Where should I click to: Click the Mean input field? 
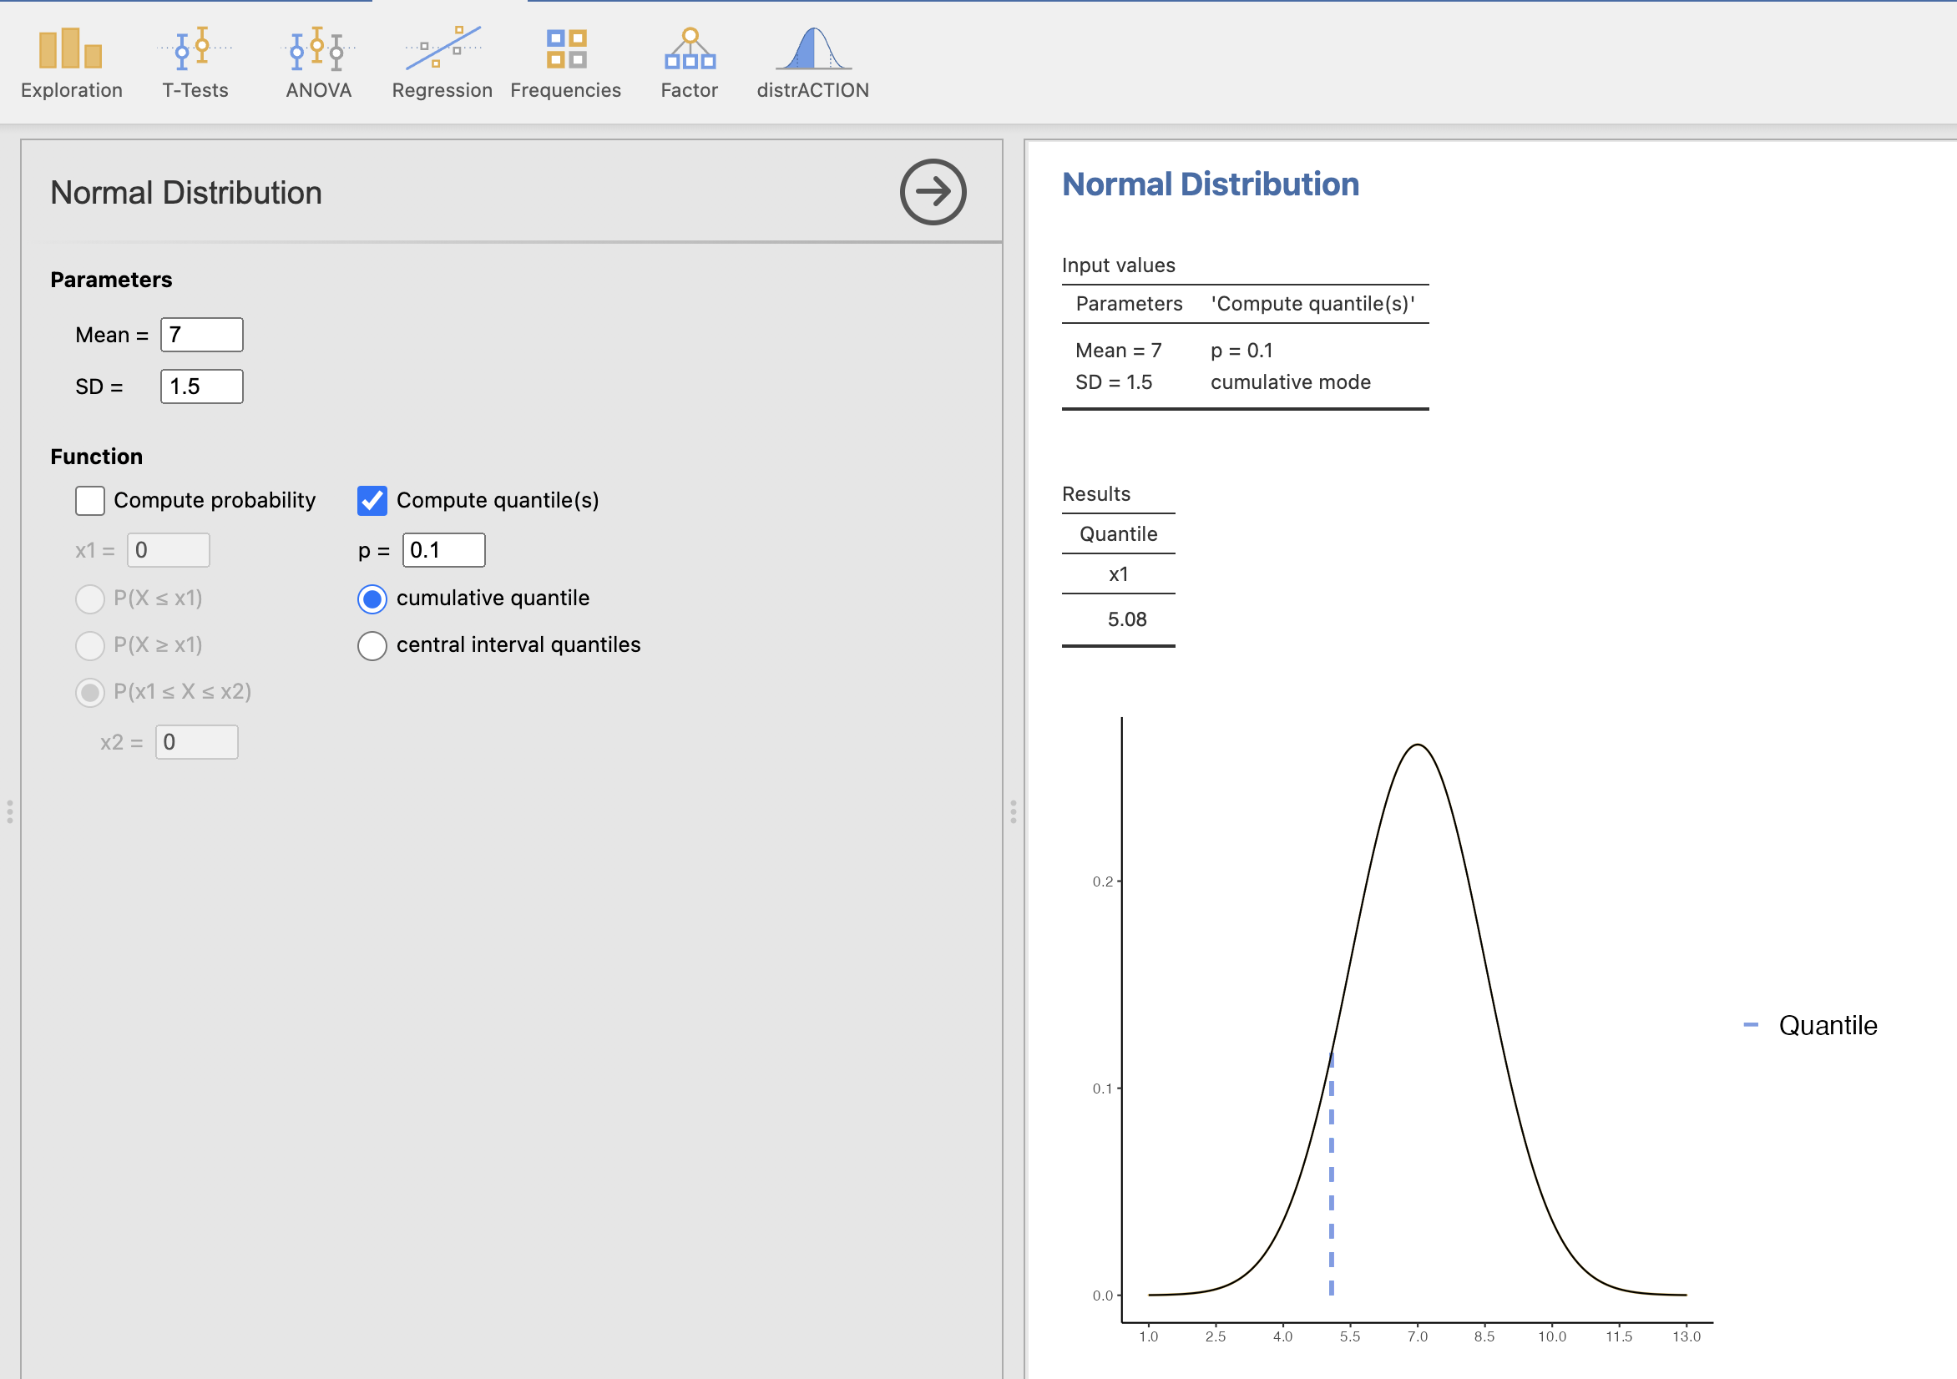click(x=202, y=335)
